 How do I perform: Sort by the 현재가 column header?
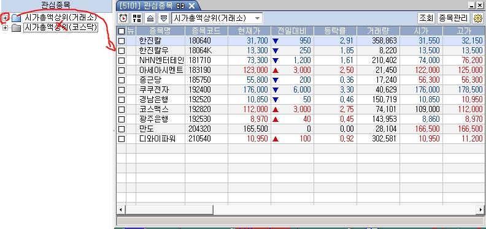250,31
